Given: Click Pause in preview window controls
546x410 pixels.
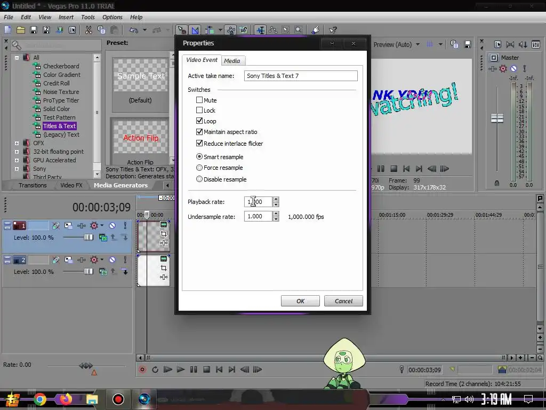Looking at the screenshot, I should tap(381, 169).
